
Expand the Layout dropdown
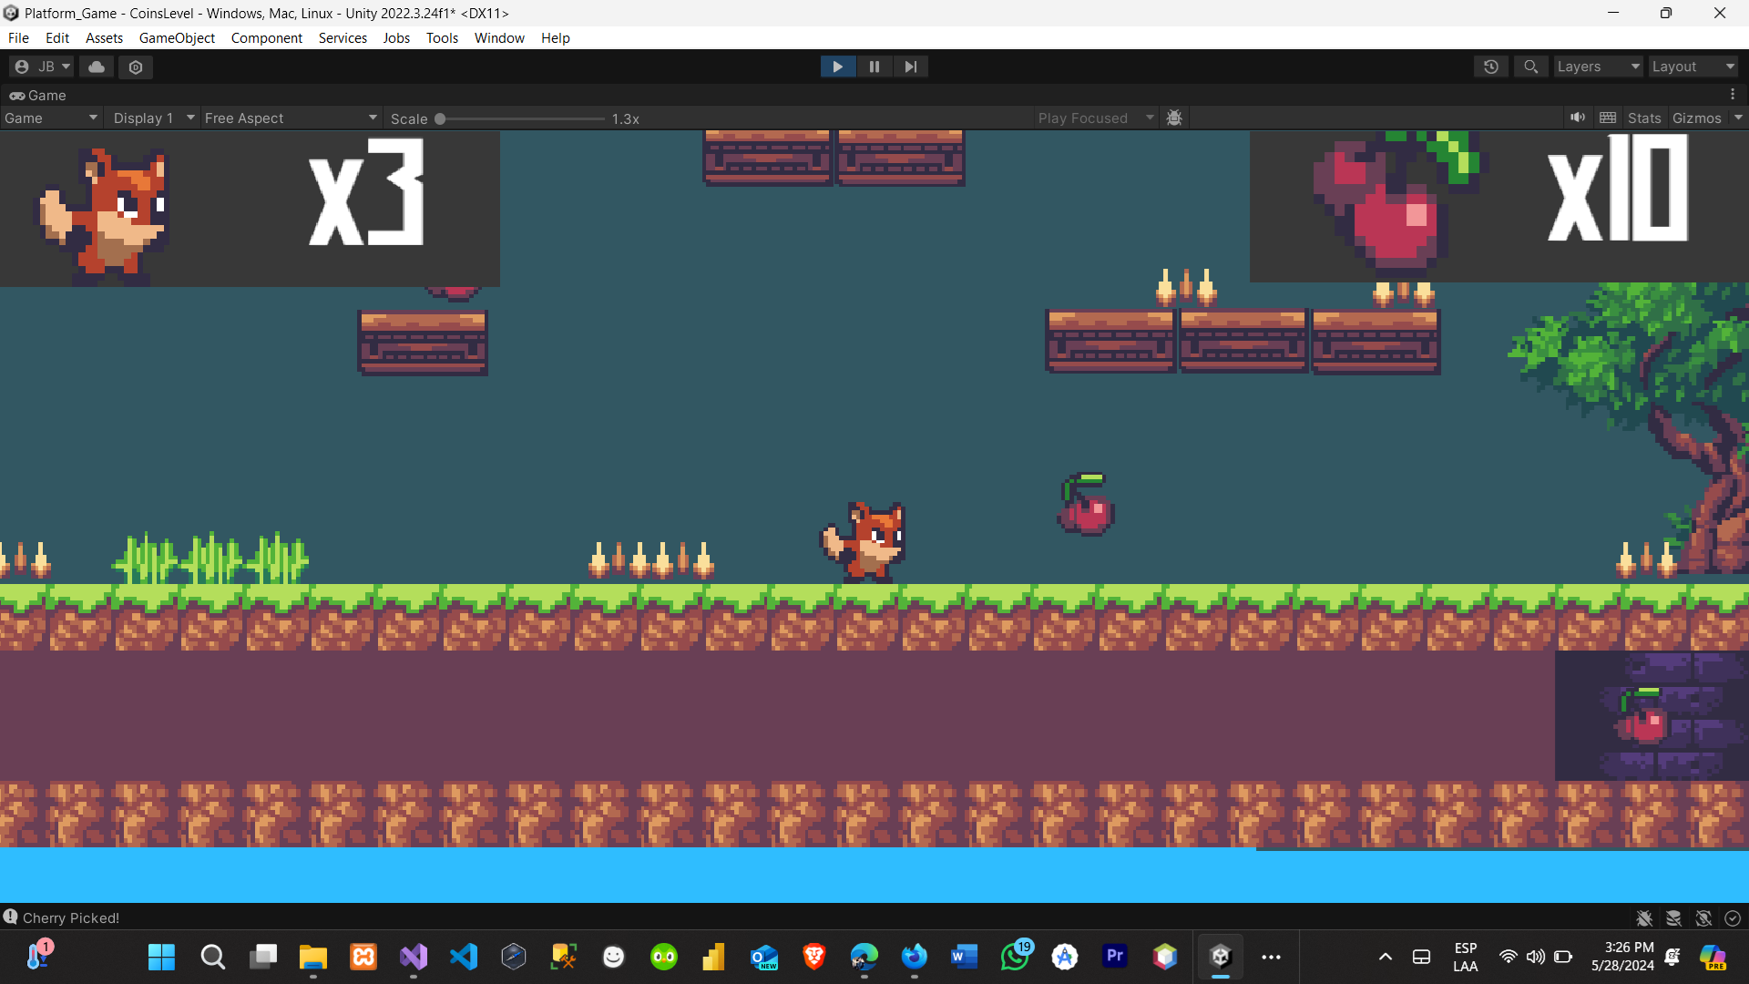(x=1693, y=67)
